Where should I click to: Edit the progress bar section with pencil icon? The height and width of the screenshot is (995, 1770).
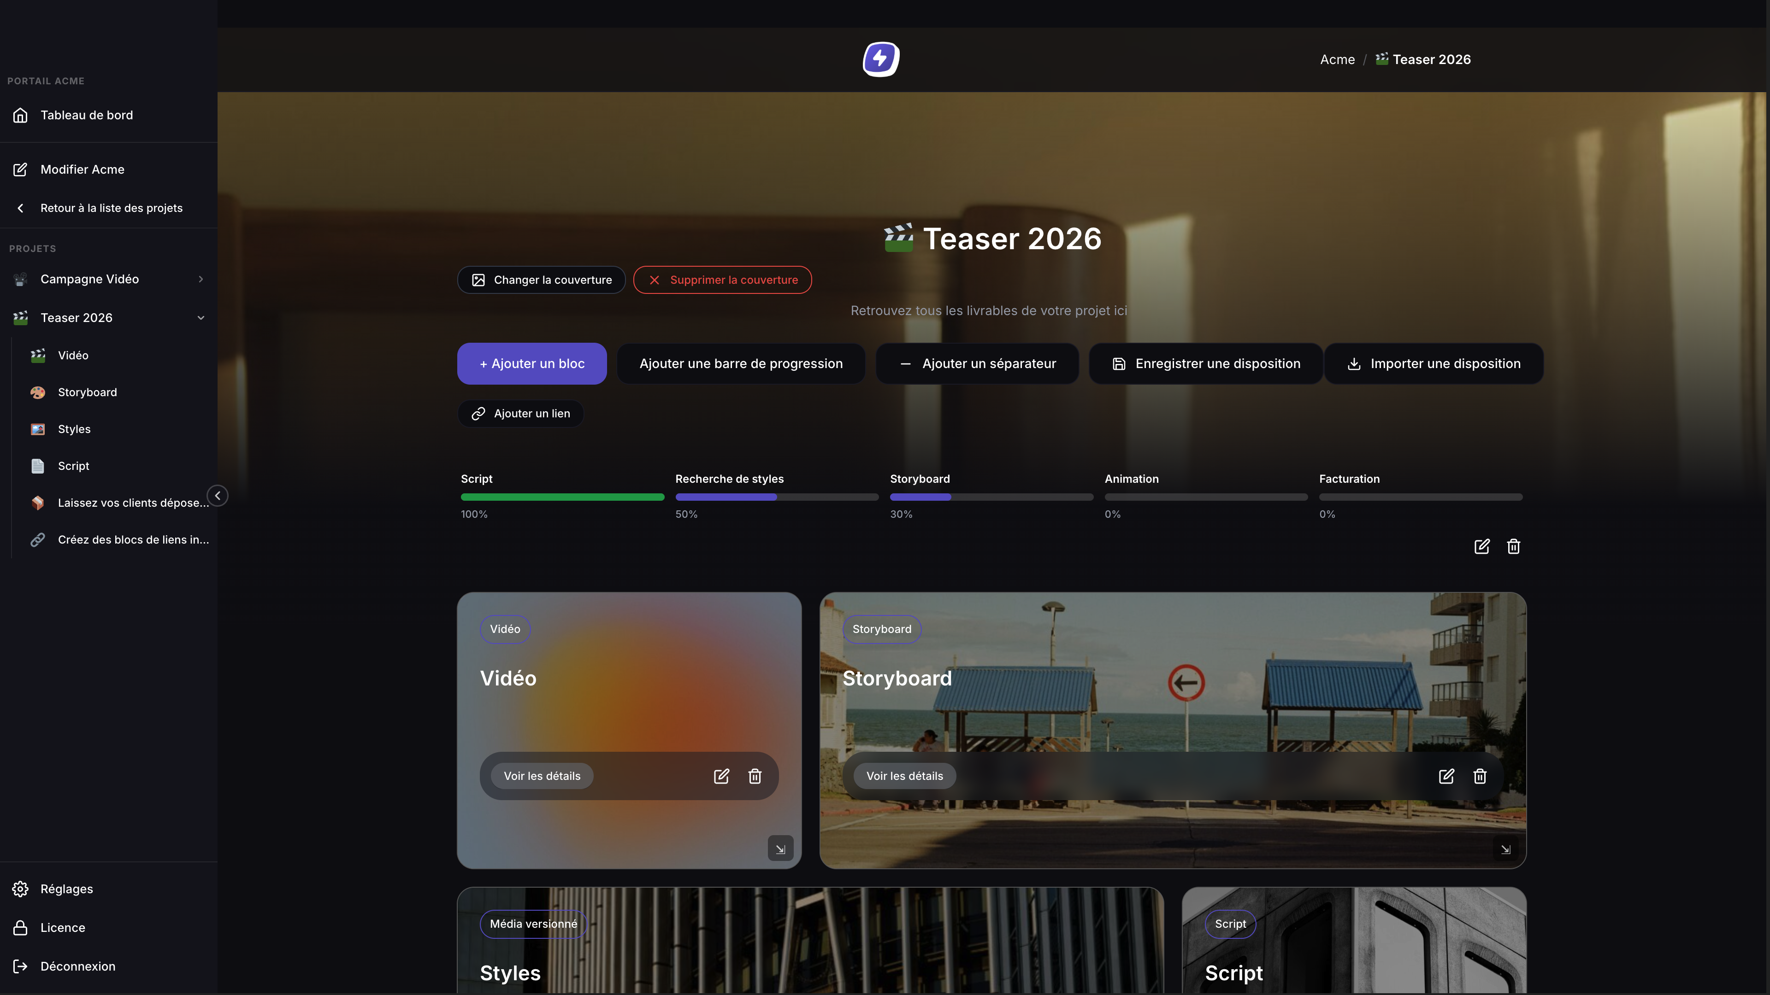[1482, 547]
